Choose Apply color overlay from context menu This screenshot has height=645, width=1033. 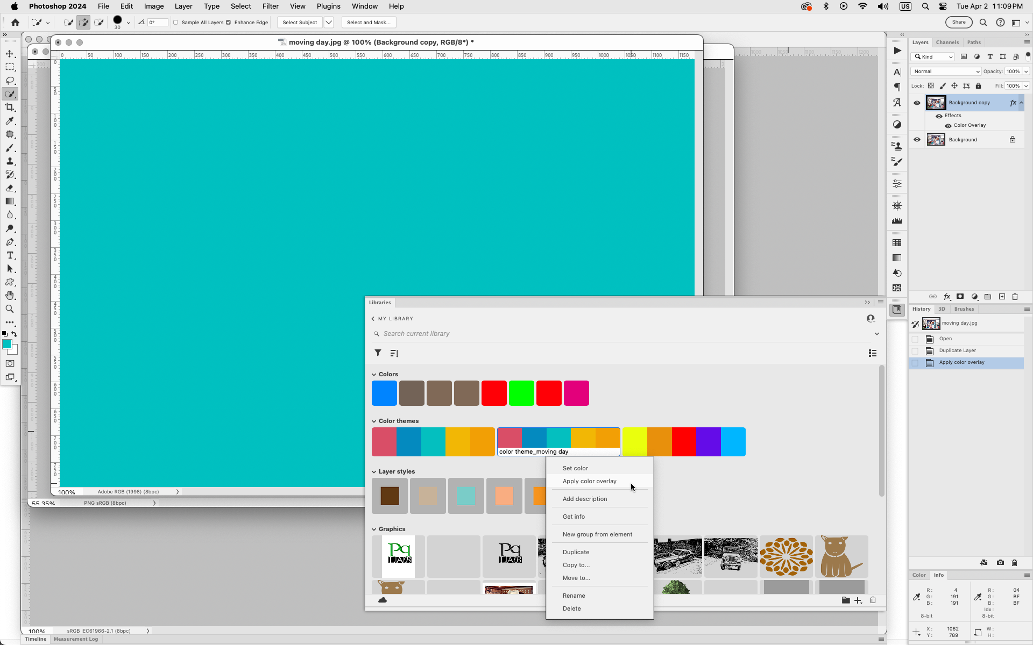tap(590, 481)
